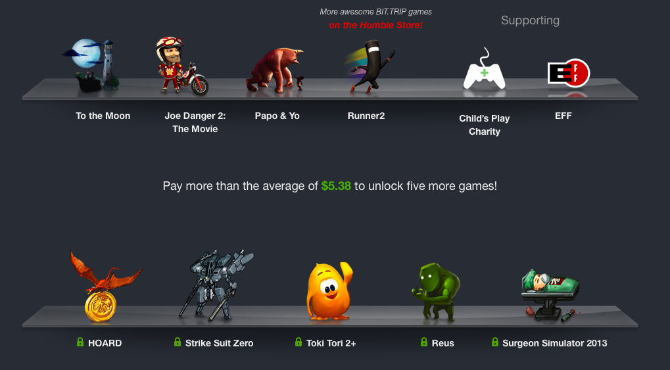Click the Toki Tori 2+ yellow bird
Image resolution: width=670 pixels, height=370 pixels.
(329, 291)
